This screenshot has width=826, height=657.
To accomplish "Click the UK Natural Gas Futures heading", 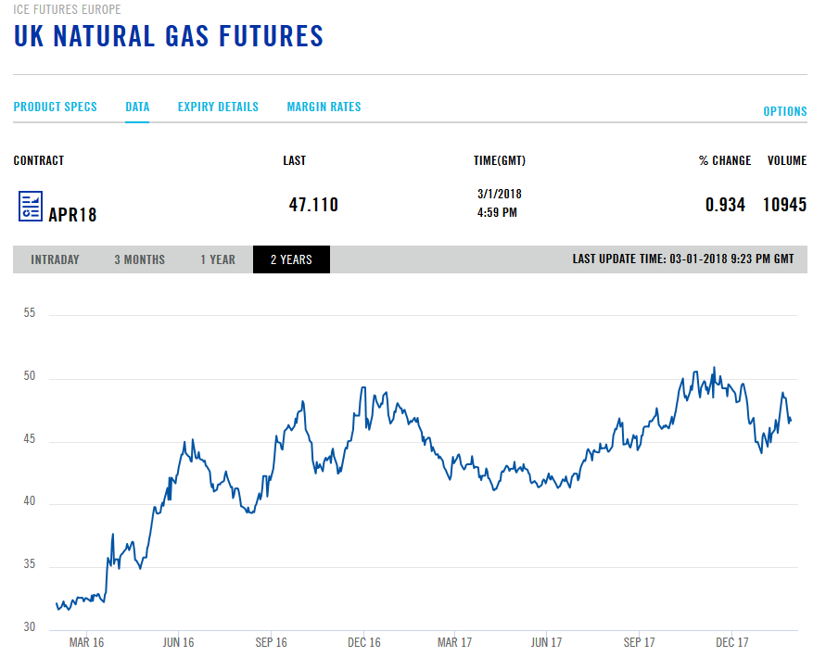I will (x=169, y=36).
